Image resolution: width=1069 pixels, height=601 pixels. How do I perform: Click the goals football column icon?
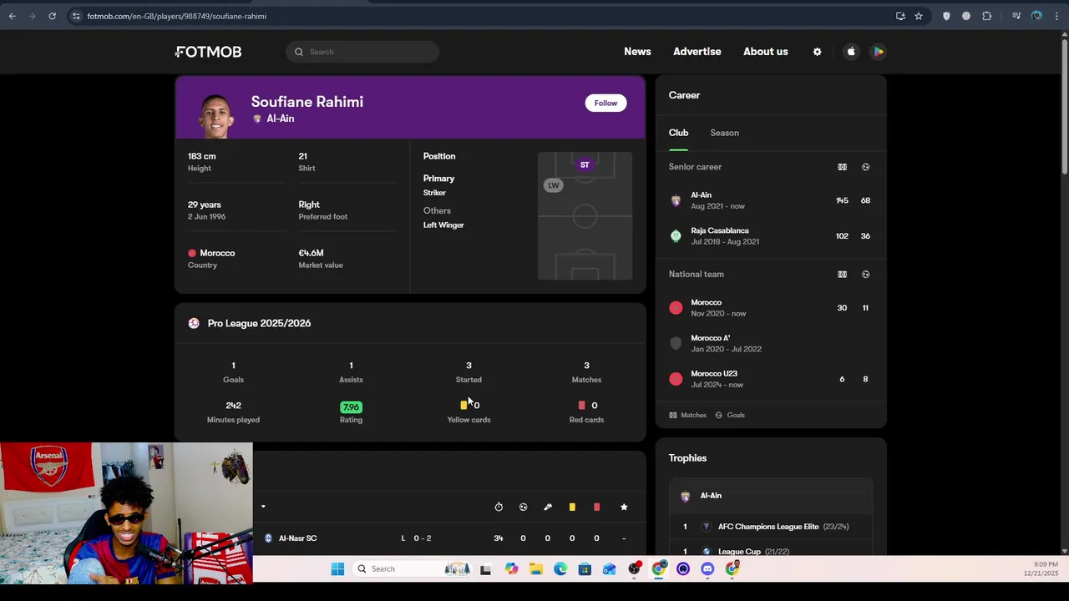tap(523, 507)
